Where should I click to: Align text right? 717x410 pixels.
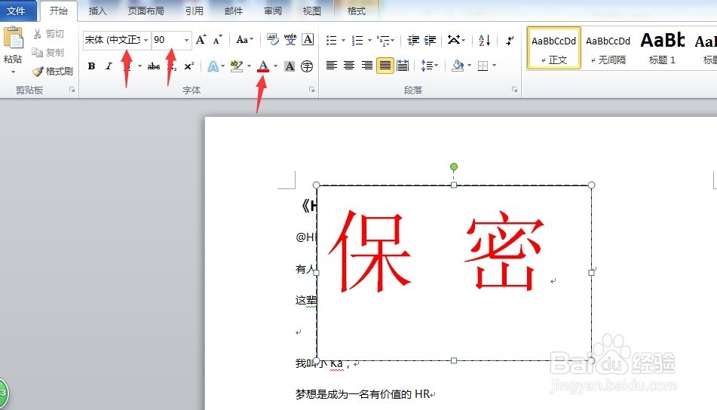coord(366,66)
